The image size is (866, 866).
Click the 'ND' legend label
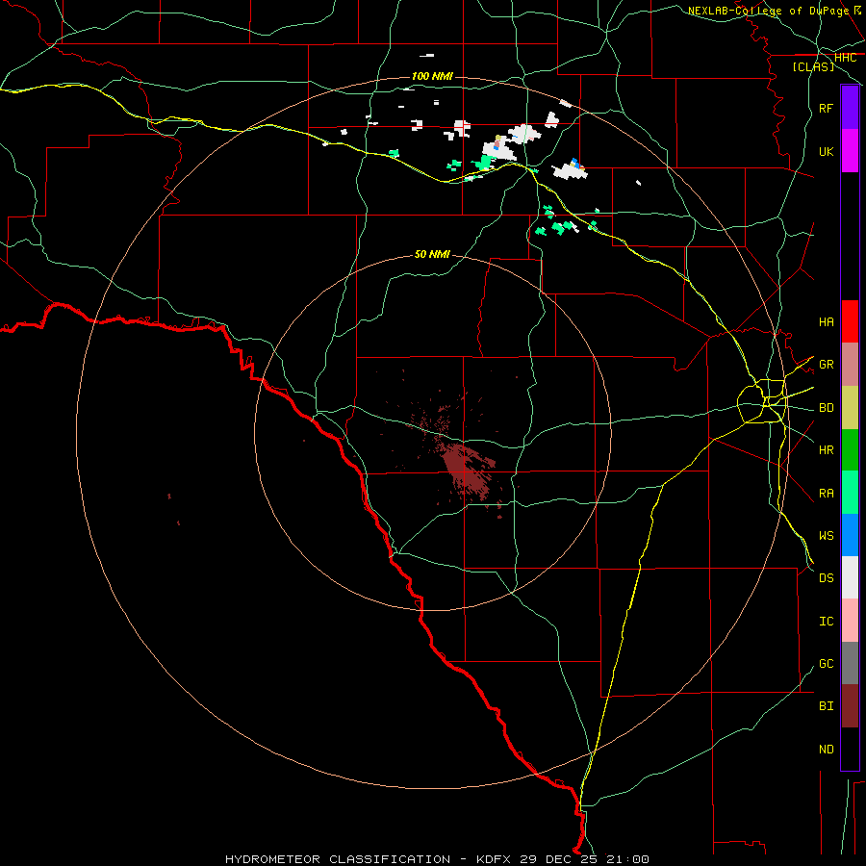tap(826, 750)
